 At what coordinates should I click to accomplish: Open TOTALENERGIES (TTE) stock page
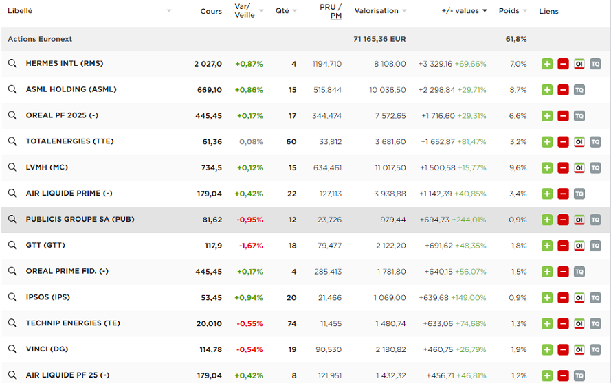pyautogui.click(x=69, y=141)
